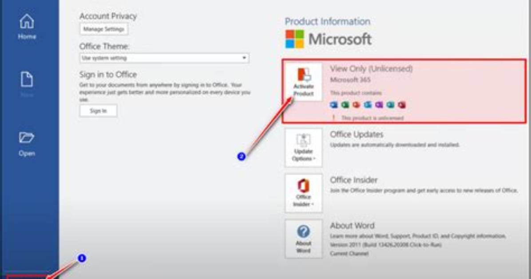Click the orange PowerPoint app icon

coord(356,105)
